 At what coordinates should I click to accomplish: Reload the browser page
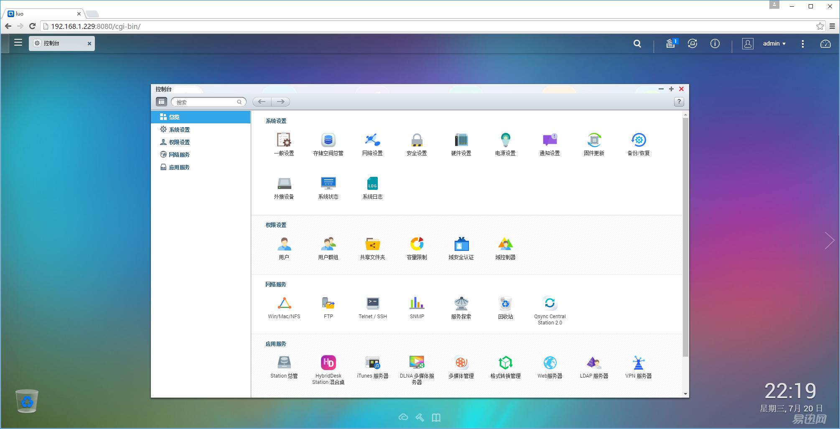[x=32, y=26]
